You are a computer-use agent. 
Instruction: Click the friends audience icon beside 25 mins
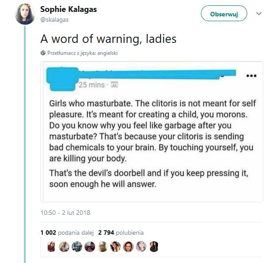coord(114,84)
